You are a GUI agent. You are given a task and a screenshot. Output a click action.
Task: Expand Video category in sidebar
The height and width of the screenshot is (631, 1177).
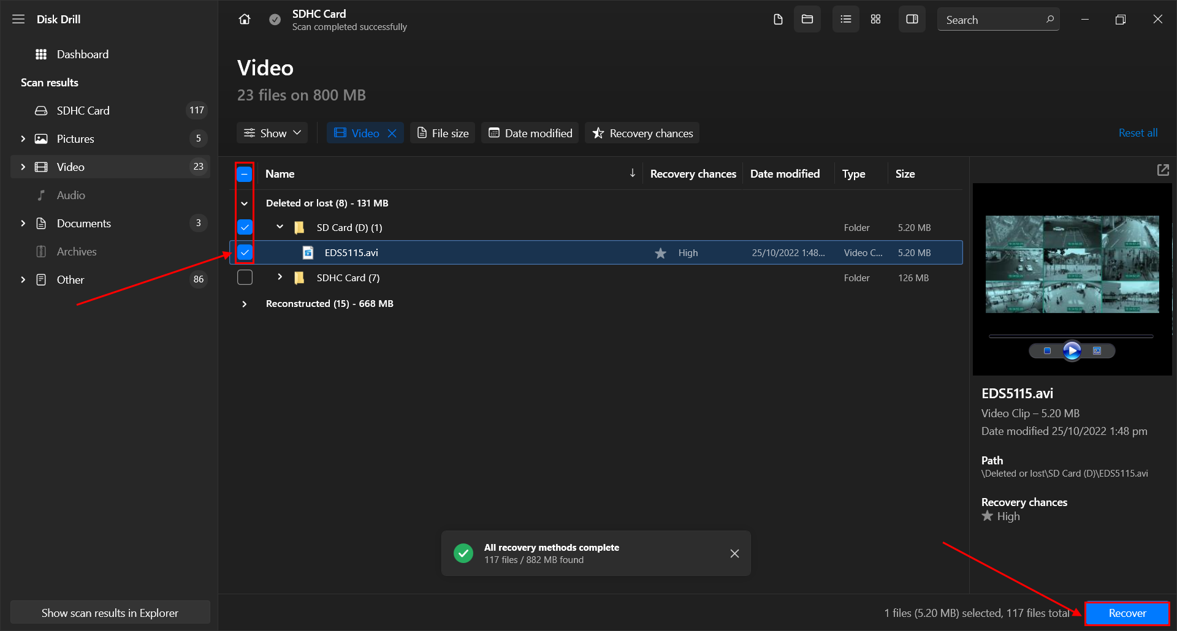coord(23,167)
